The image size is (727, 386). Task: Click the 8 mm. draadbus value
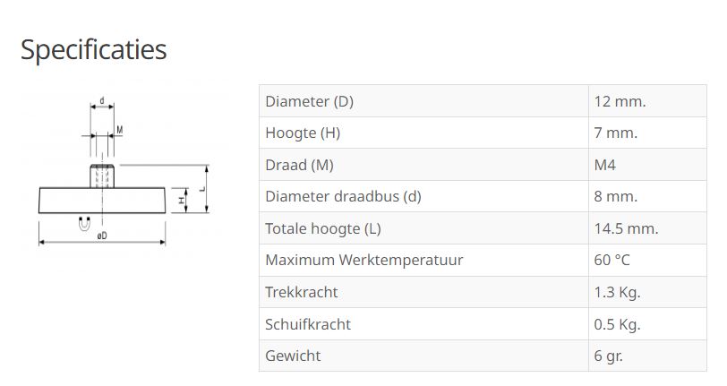615,196
